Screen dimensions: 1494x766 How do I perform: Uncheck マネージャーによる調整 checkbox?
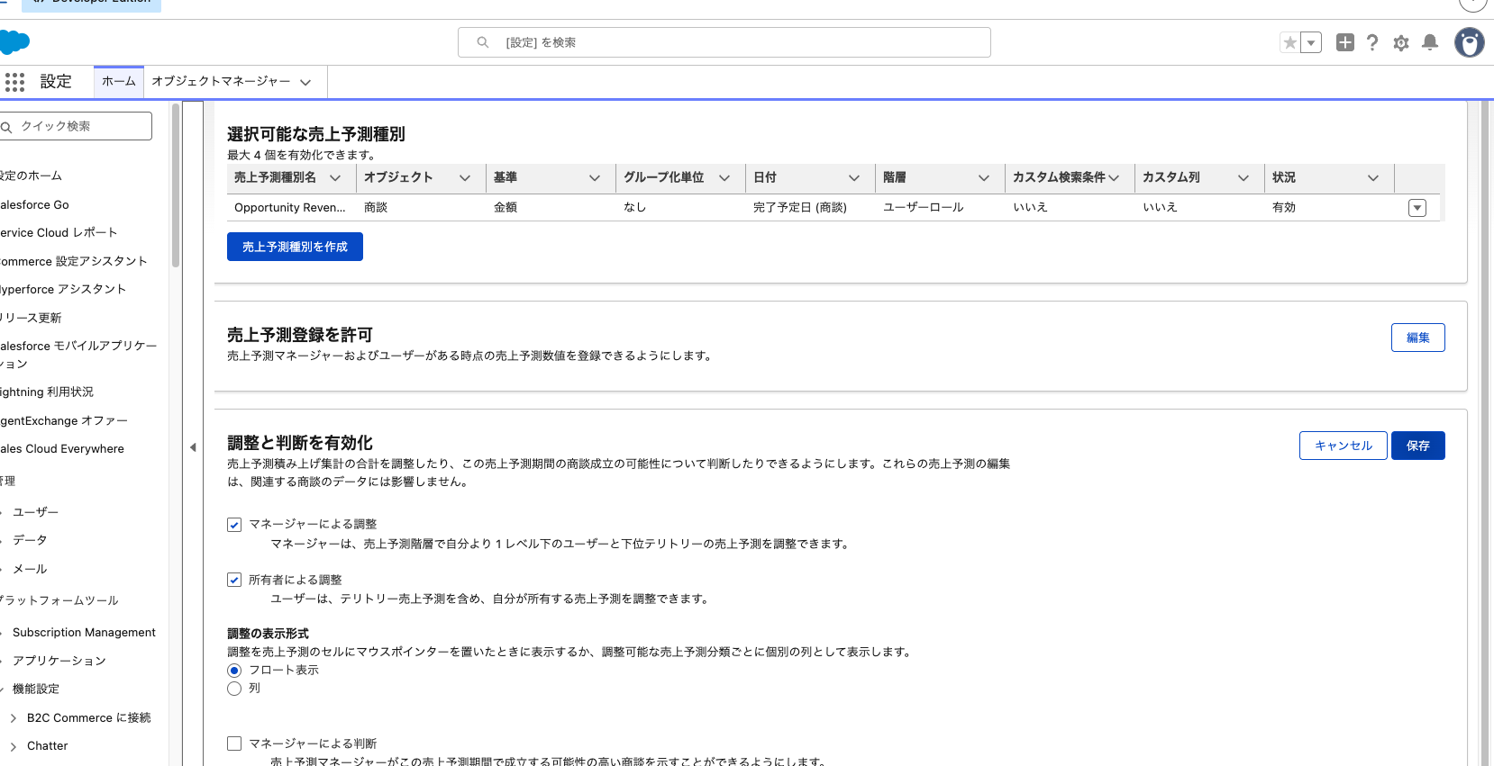click(x=234, y=525)
